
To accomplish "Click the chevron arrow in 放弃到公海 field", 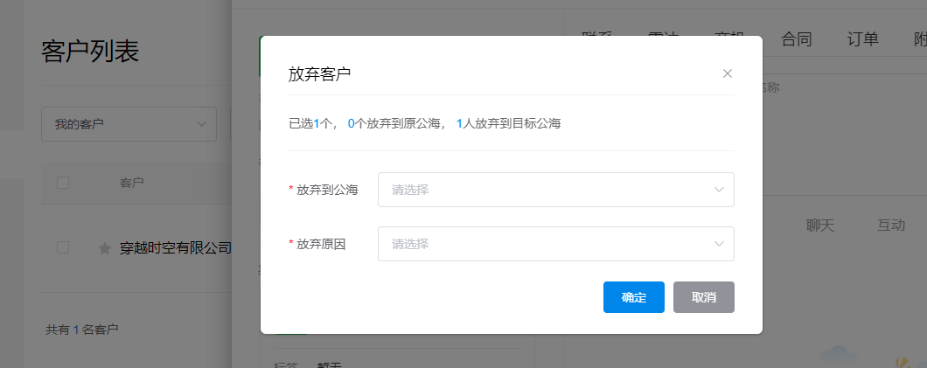I will coord(719,190).
